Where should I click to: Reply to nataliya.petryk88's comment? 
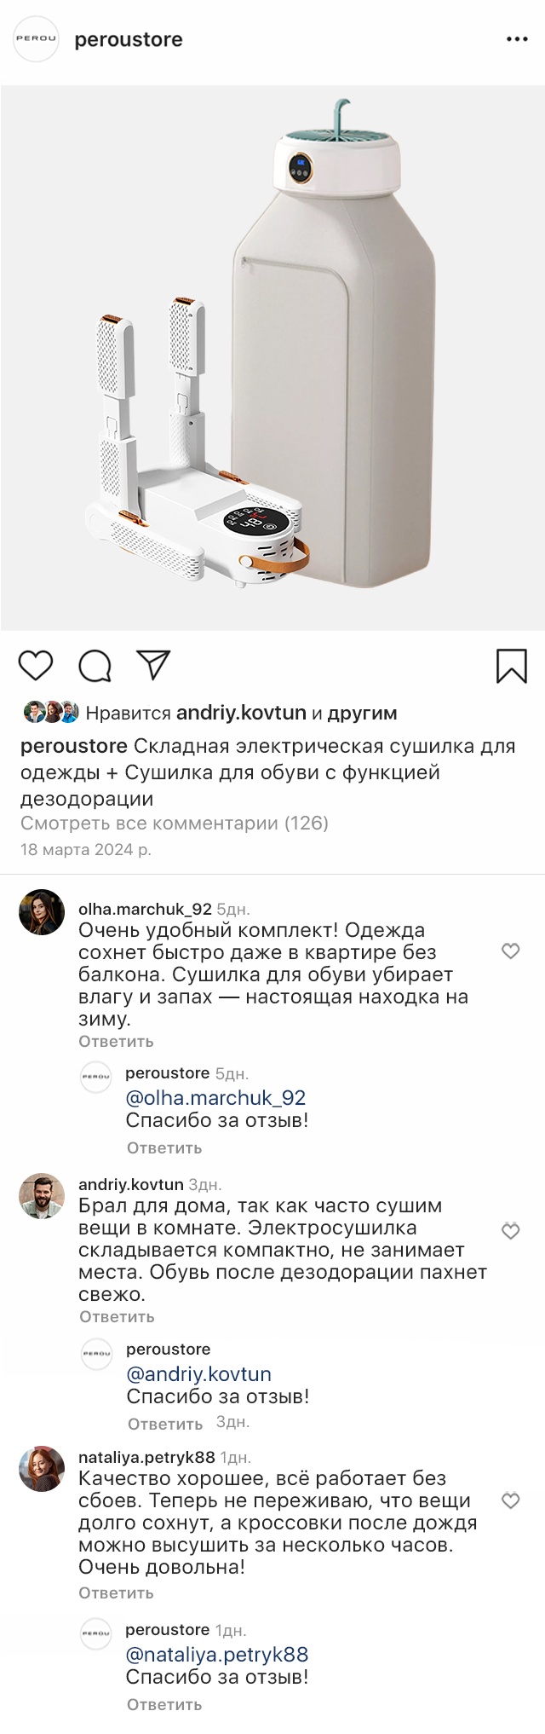[x=116, y=1592]
